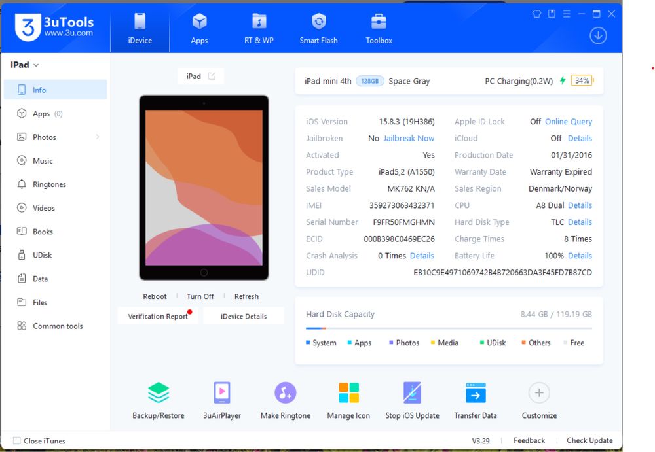655x452 pixels.
Task: Open Books in the sidebar
Action: pyautogui.click(x=55, y=232)
